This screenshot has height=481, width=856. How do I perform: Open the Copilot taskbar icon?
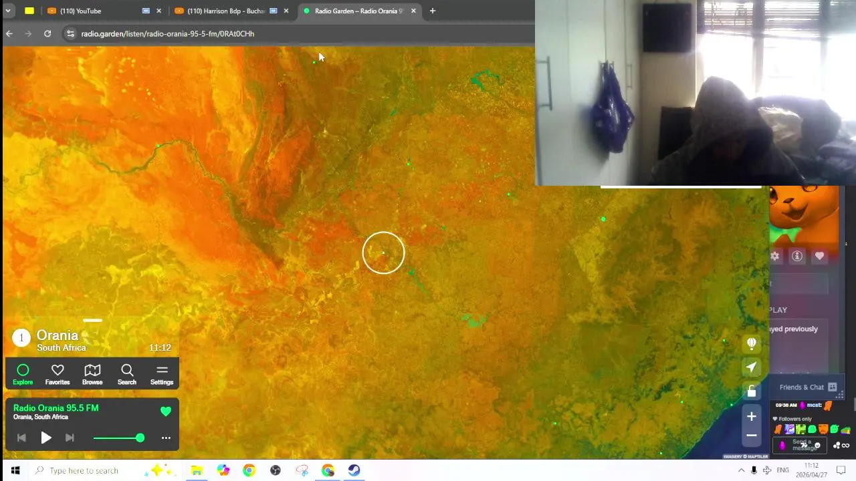(223, 470)
